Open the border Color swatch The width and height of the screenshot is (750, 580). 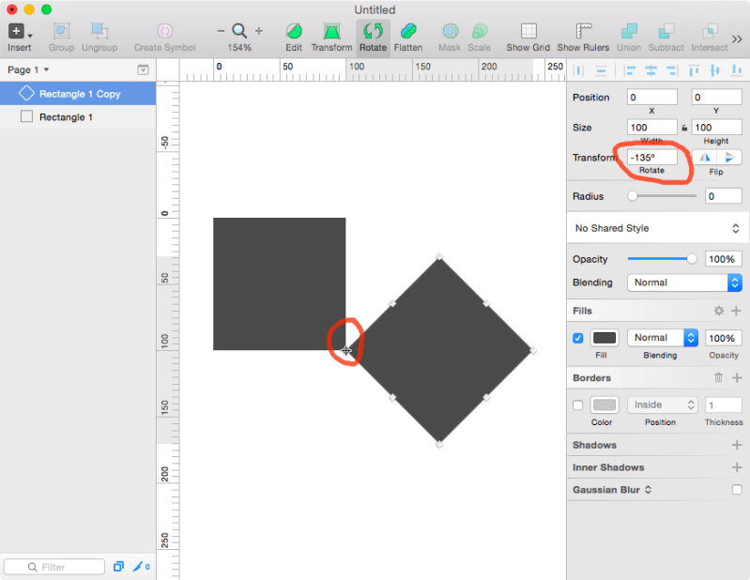(x=605, y=405)
